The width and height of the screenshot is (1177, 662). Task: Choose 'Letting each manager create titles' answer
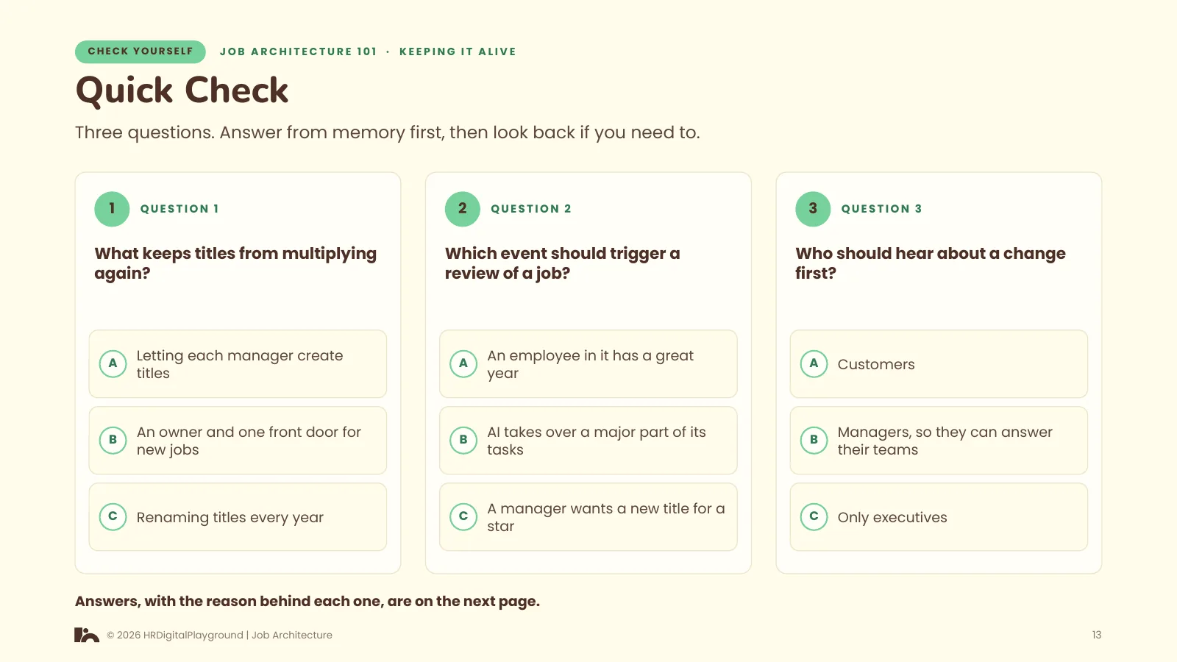[238, 364]
